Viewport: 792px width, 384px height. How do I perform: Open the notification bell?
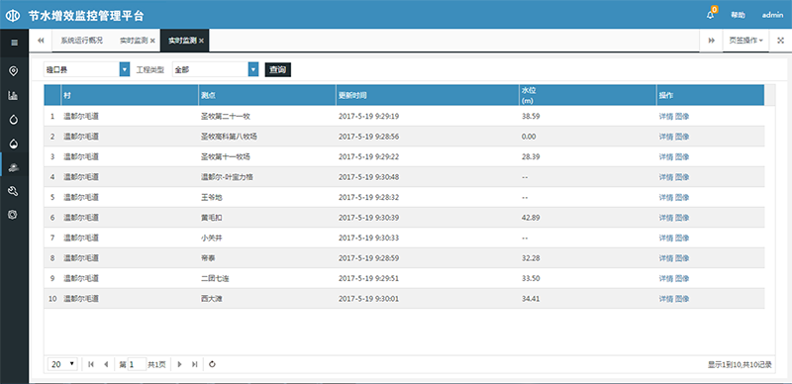(710, 15)
